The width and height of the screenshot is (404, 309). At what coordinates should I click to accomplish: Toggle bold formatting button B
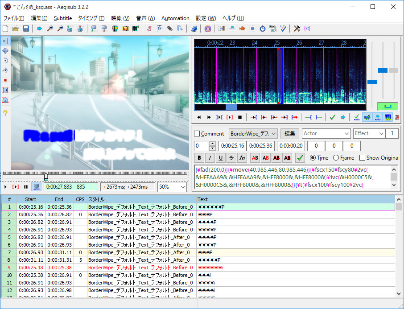(199, 158)
